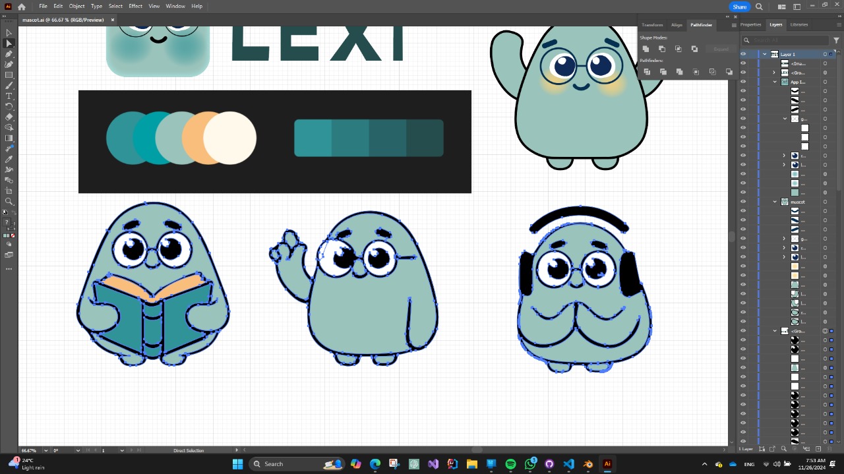
Task: Choose the Rectangle tool
Action: 9,75
